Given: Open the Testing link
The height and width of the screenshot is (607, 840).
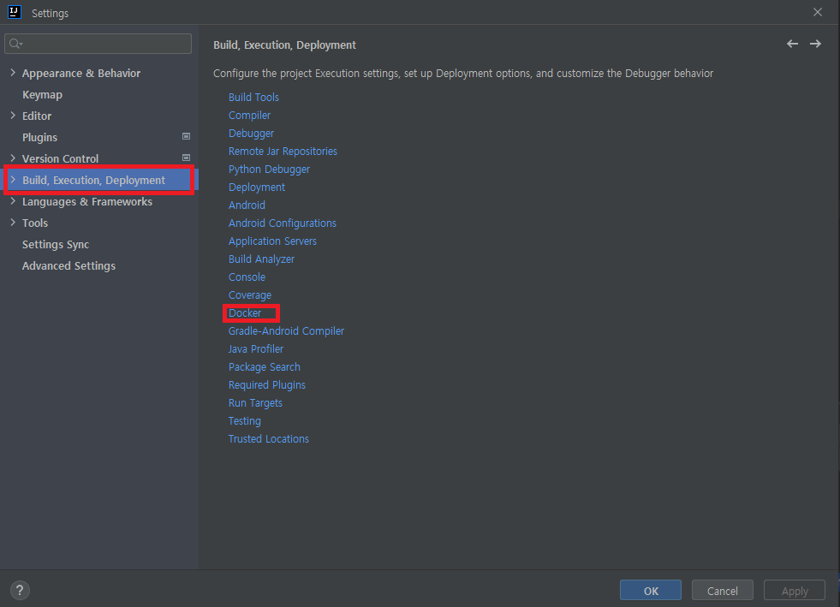Looking at the screenshot, I should coord(245,421).
